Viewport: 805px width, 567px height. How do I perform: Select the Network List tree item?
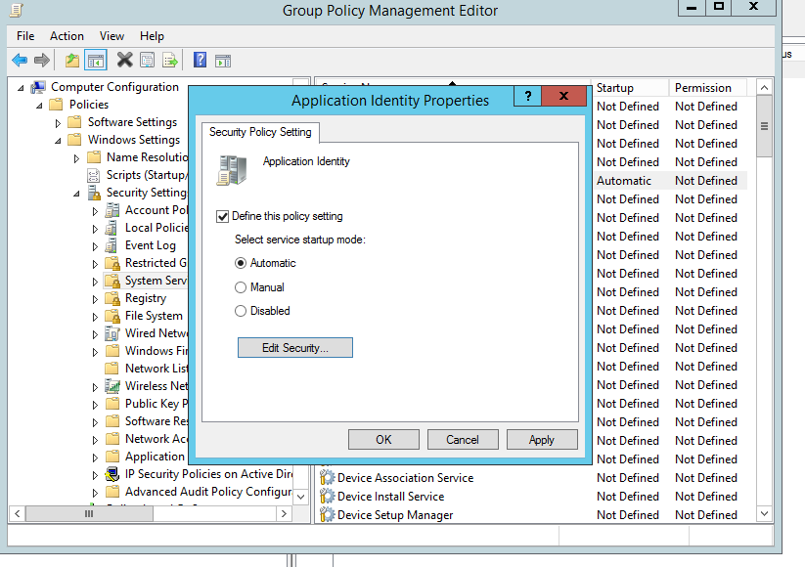(x=157, y=369)
